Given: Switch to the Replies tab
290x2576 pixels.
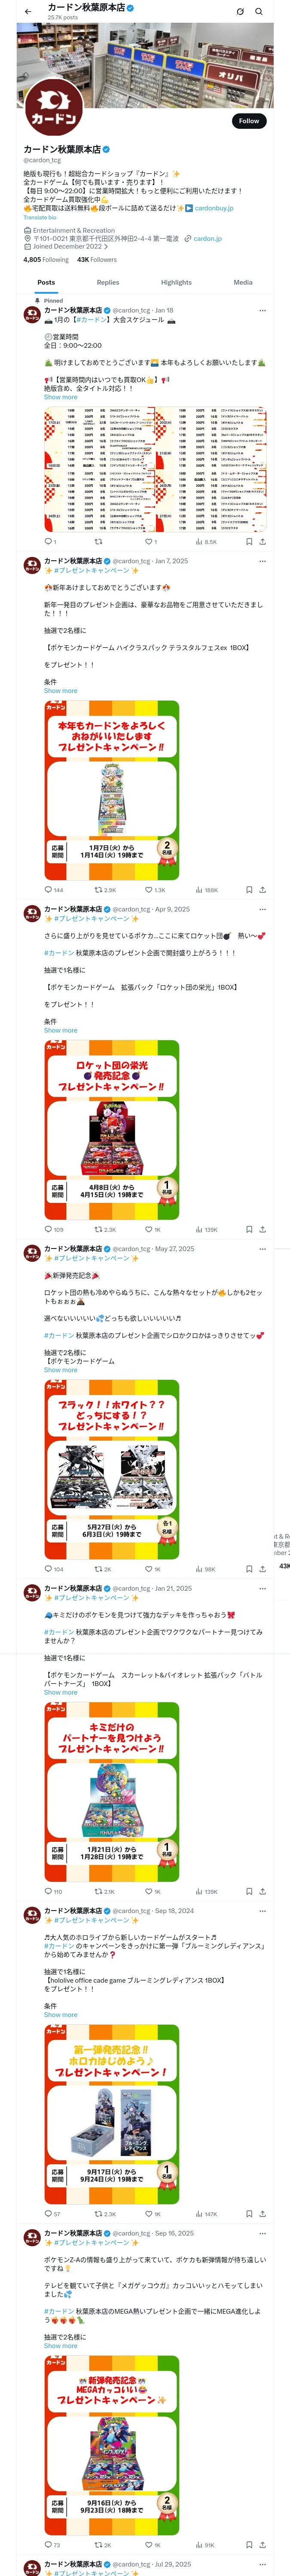Looking at the screenshot, I should [x=108, y=282].
